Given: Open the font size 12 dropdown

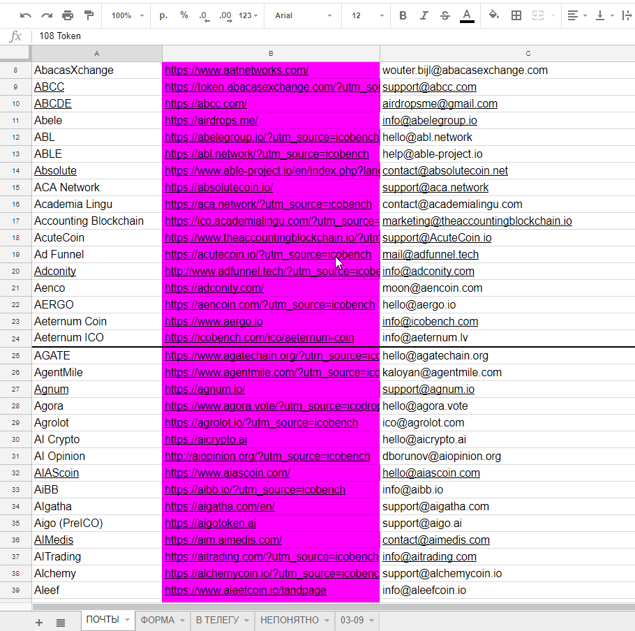Looking at the screenshot, I should pyautogui.click(x=367, y=15).
